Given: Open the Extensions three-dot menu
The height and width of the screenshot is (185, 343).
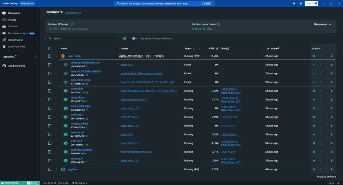Looking at the screenshot, I should (x=36, y=57).
